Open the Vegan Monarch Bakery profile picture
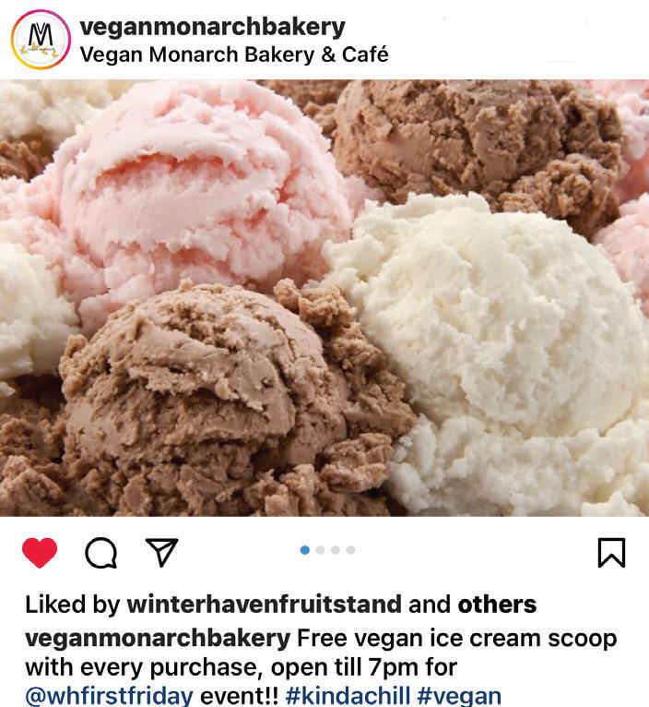Screen dimensions: 649x707 click(x=41, y=40)
